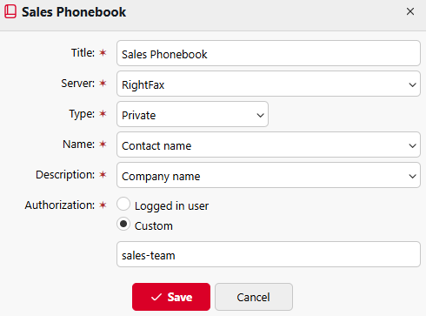Select the Logged in user radio option

tap(123, 205)
